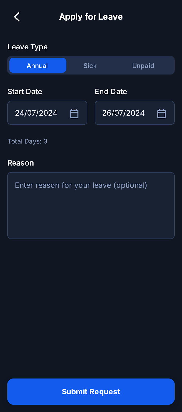Click the date showing 26/07/2024
This screenshot has height=412, width=182.
coord(123,113)
